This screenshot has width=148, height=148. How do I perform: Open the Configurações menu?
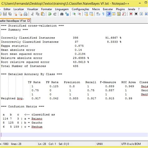80,9
